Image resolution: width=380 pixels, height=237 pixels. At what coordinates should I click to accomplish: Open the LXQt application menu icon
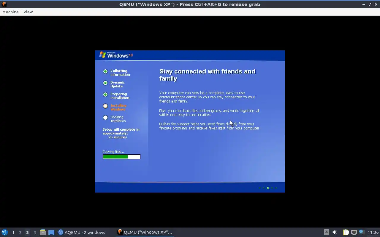click(x=5, y=232)
